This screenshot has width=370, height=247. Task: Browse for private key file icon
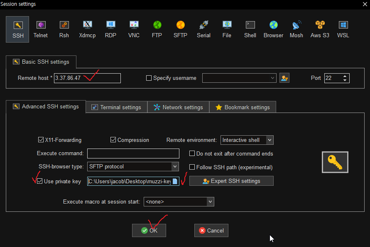pyautogui.click(x=175, y=181)
